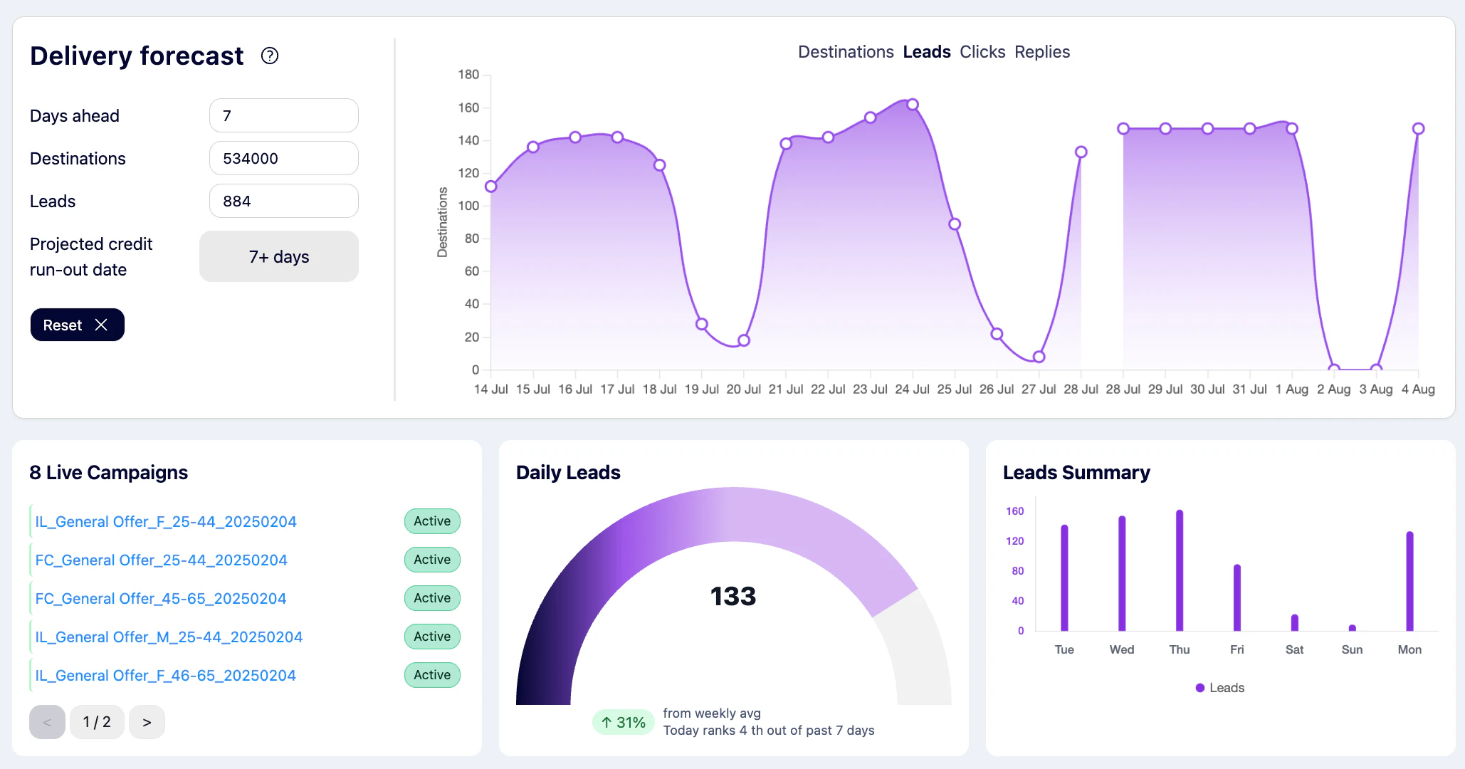The height and width of the screenshot is (769, 1465).
Task: Click the purple Leads legend dot
Action: (x=1202, y=687)
